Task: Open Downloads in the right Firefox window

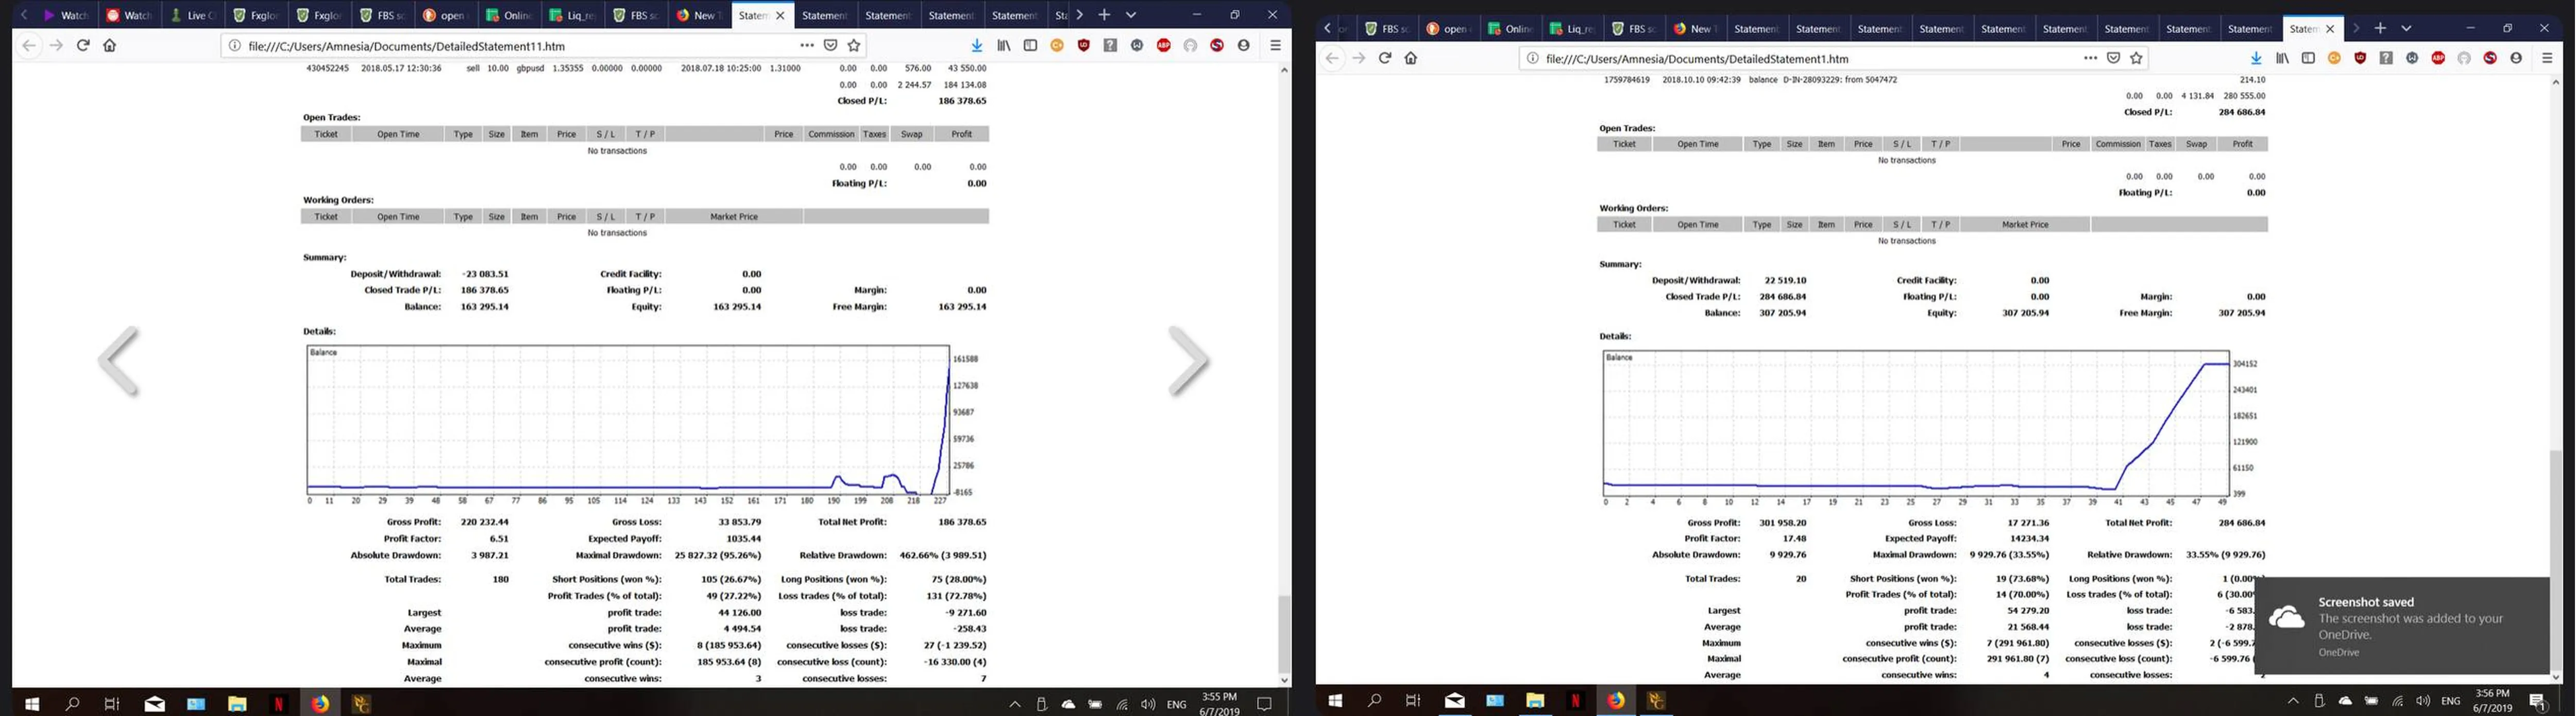Action: pyautogui.click(x=2256, y=58)
